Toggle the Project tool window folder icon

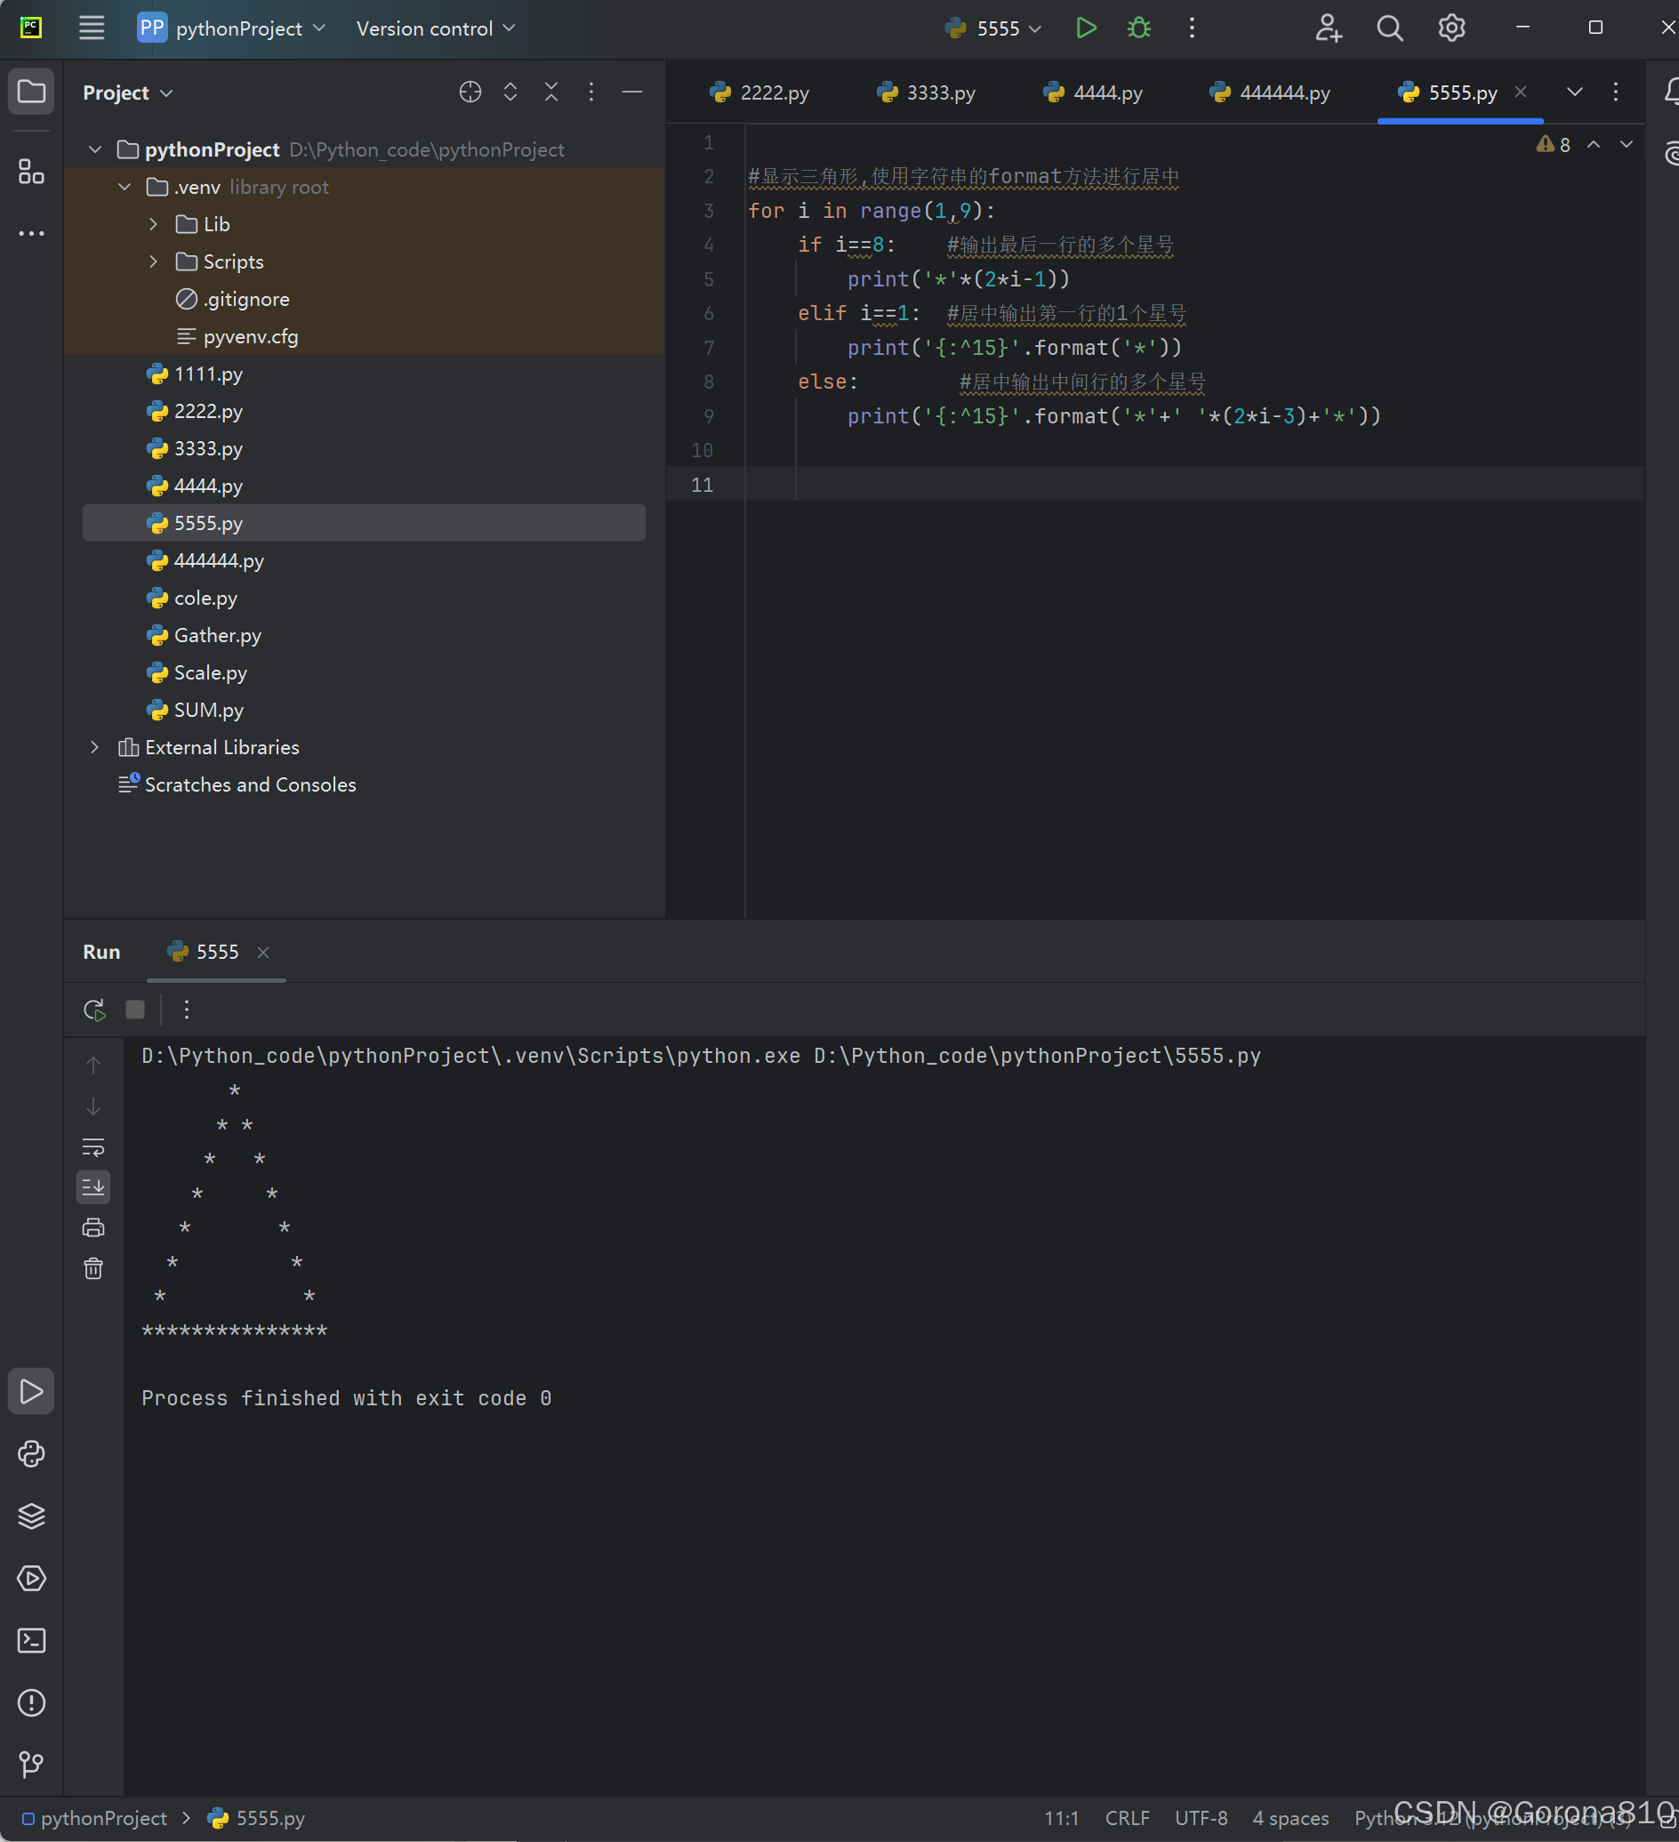(31, 92)
